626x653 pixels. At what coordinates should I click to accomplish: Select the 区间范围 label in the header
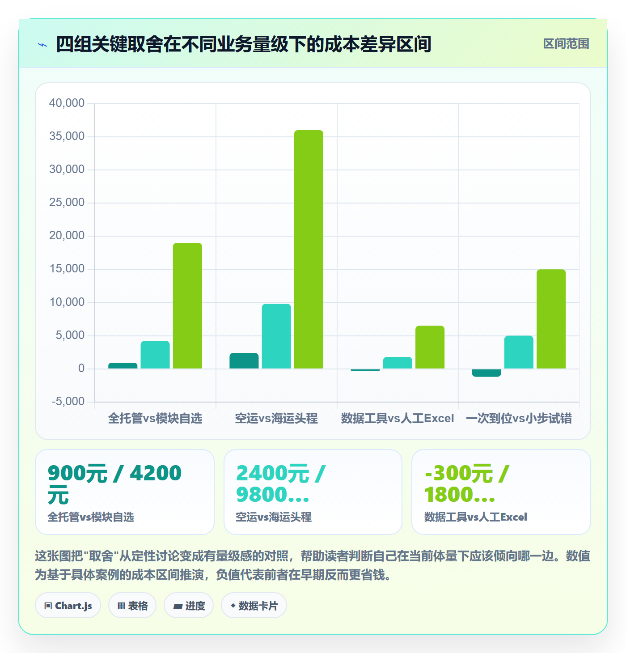pyautogui.click(x=566, y=44)
